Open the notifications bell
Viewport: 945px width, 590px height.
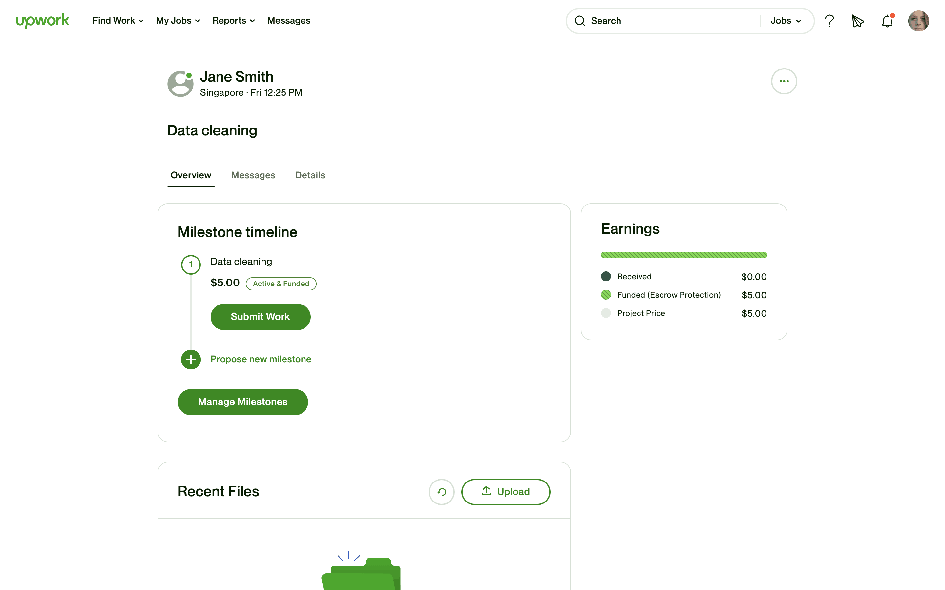pyautogui.click(x=887, y=21)
